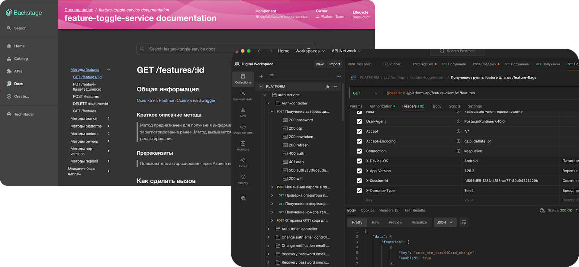This screenshot has height=267, width=579.
Task: Uncheck the Accept-Encoding header checkbox
Action: pyautogui.click(x=359, y=141)
